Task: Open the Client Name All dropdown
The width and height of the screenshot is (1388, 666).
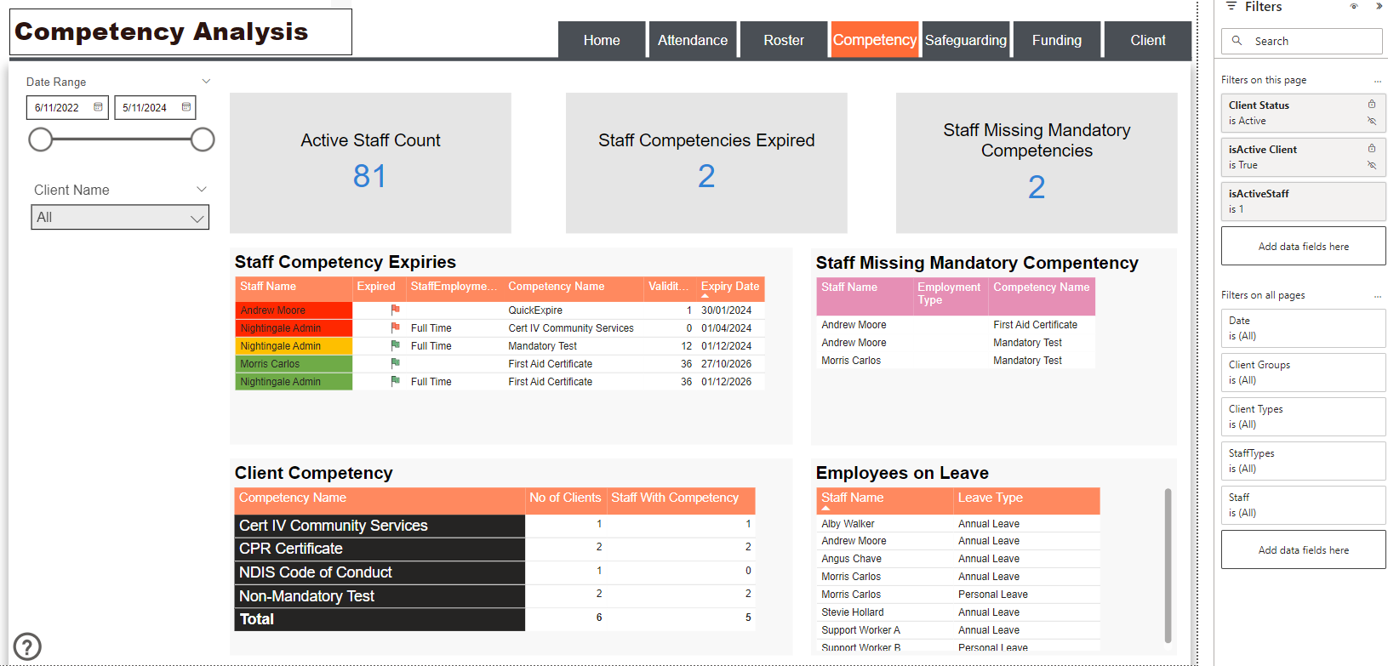Action: click(120, 218)
